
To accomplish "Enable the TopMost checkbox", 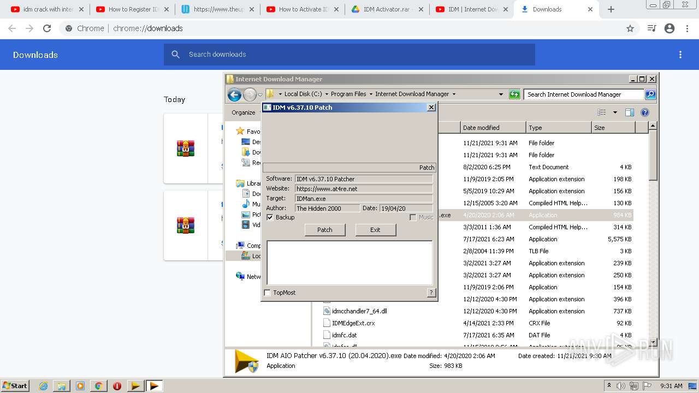I will pyautogui.click(x=267, y=293).
